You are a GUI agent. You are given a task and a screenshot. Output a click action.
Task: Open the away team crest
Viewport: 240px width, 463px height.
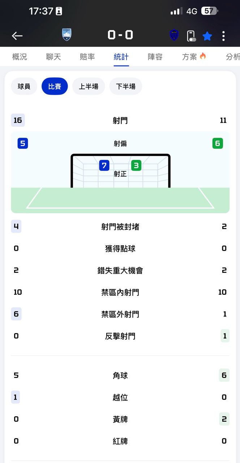[174, 35]
